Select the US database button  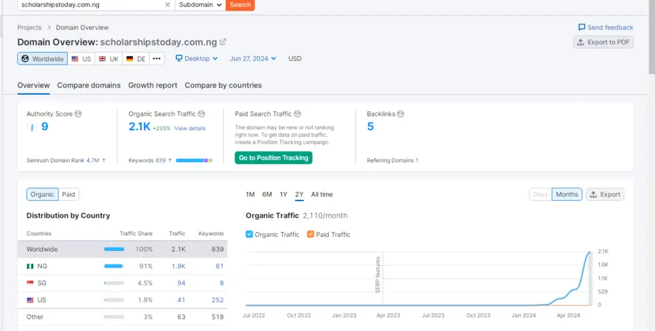pyautogui.click(x=81, y=58)
